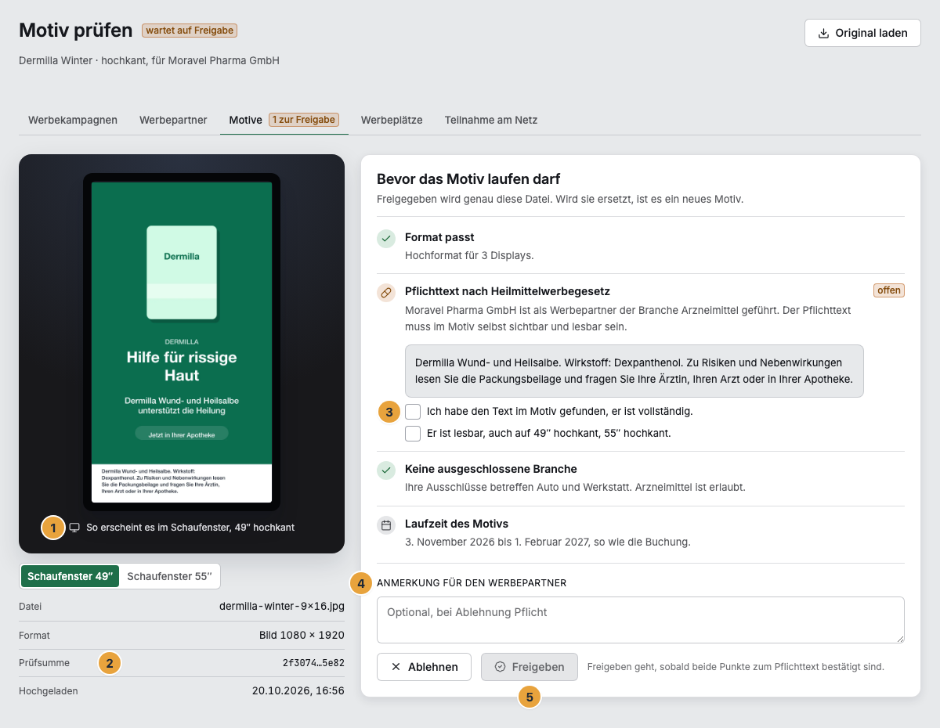Click the checkmark icon beside Keine ausgeschlossene Branche

[x=386, y=470]
